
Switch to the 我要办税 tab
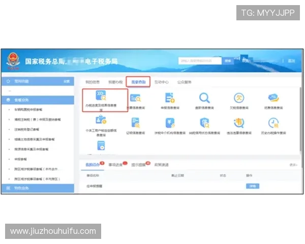[x=115, y=82]
